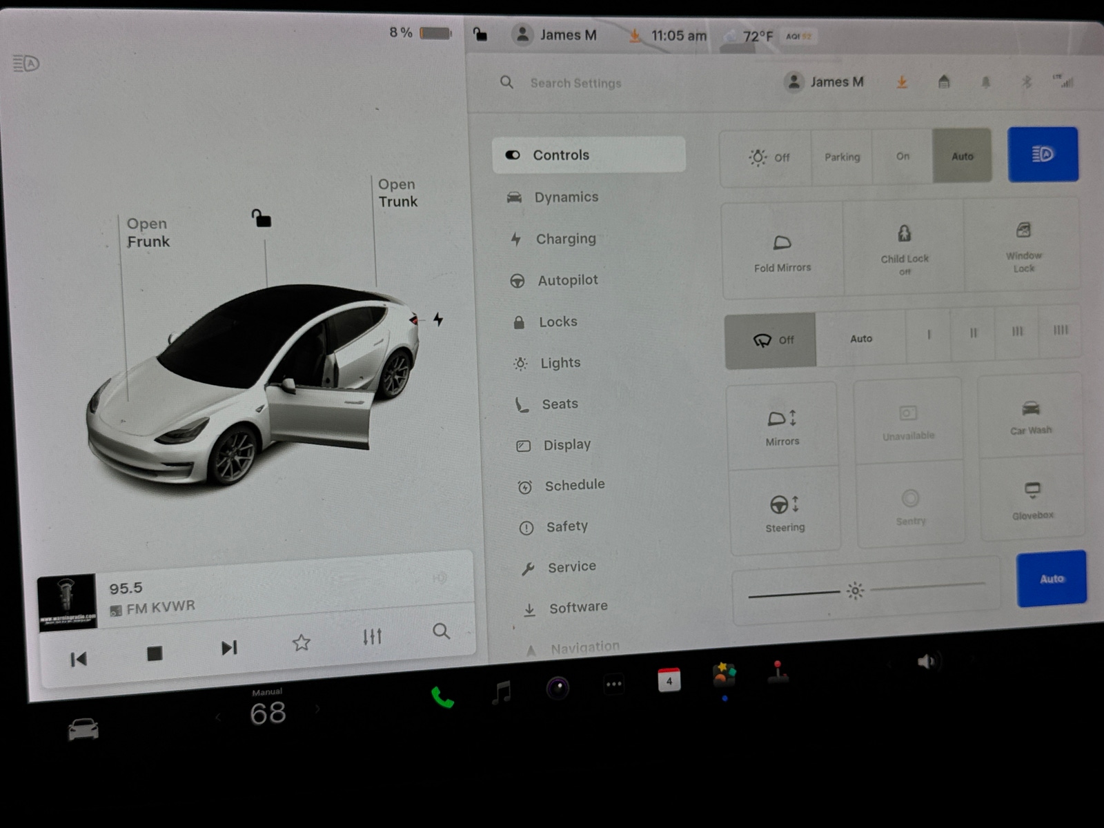Open the Steering wheel adjustment control

pos(785,511)
